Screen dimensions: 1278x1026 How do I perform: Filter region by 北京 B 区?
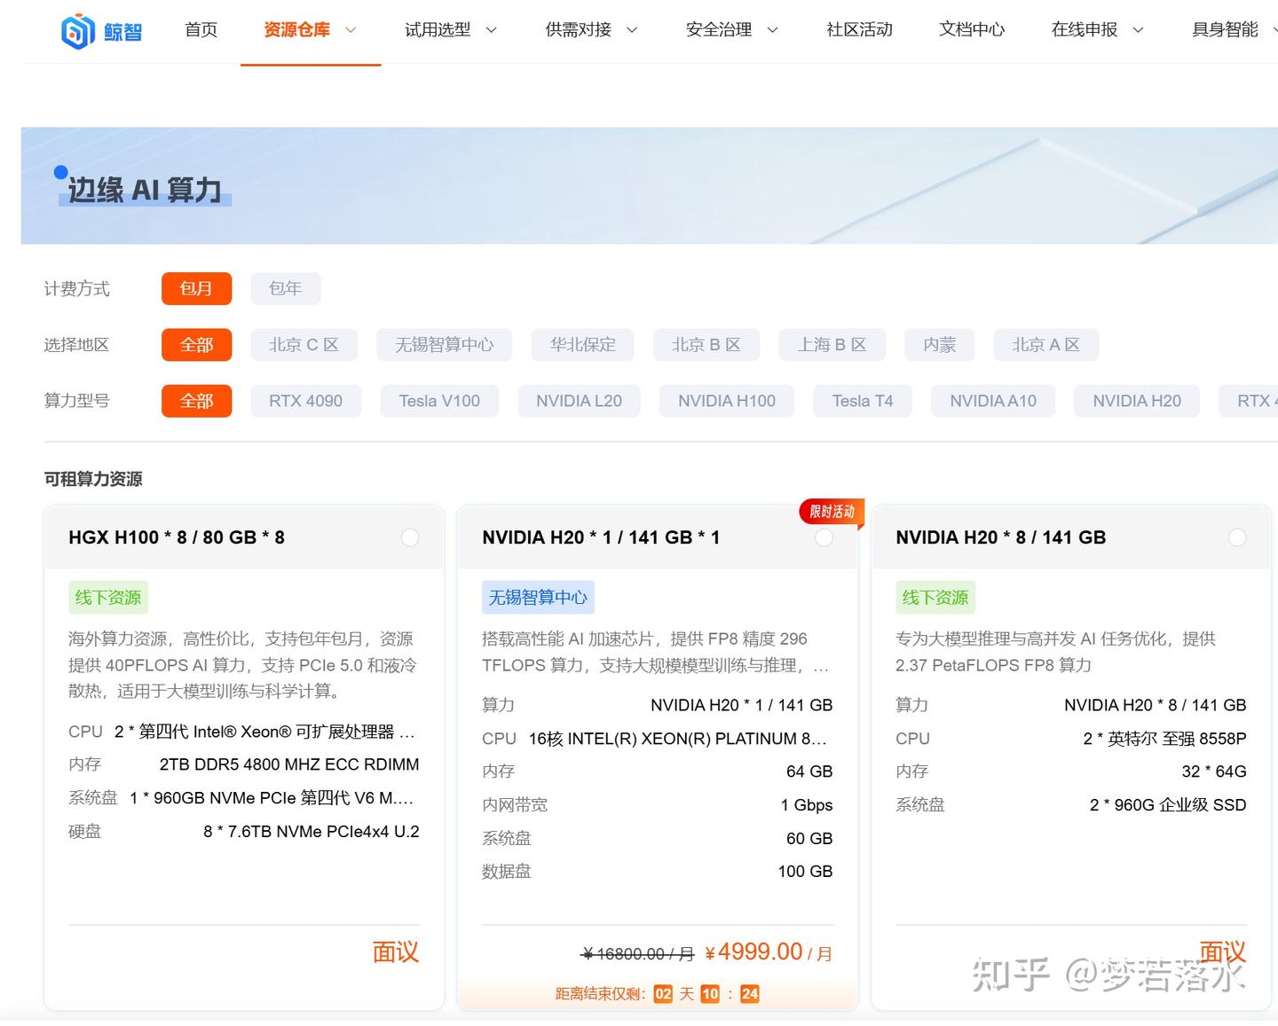pyautogui.click(x=706, y=345)
